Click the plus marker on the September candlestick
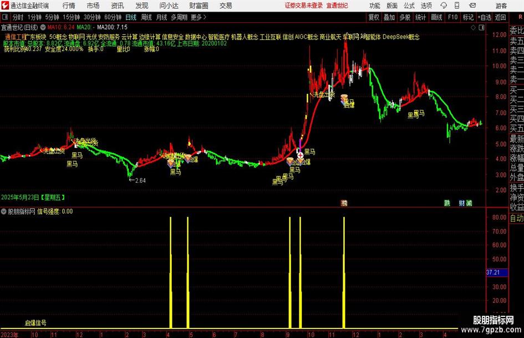Screen dimensions: 524x338 300,155
